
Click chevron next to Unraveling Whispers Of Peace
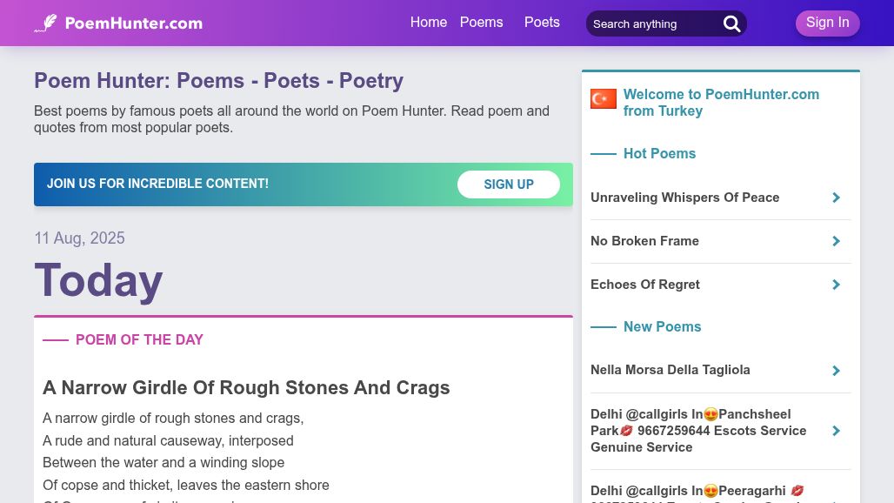836,198
